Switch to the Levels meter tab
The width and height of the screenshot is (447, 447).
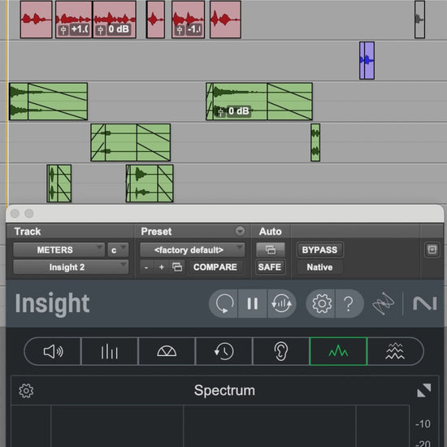point(110,351)
